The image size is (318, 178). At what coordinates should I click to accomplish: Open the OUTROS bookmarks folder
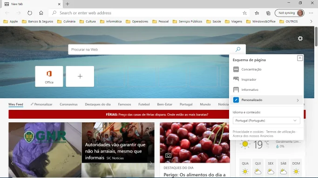[x=288, y=21]
